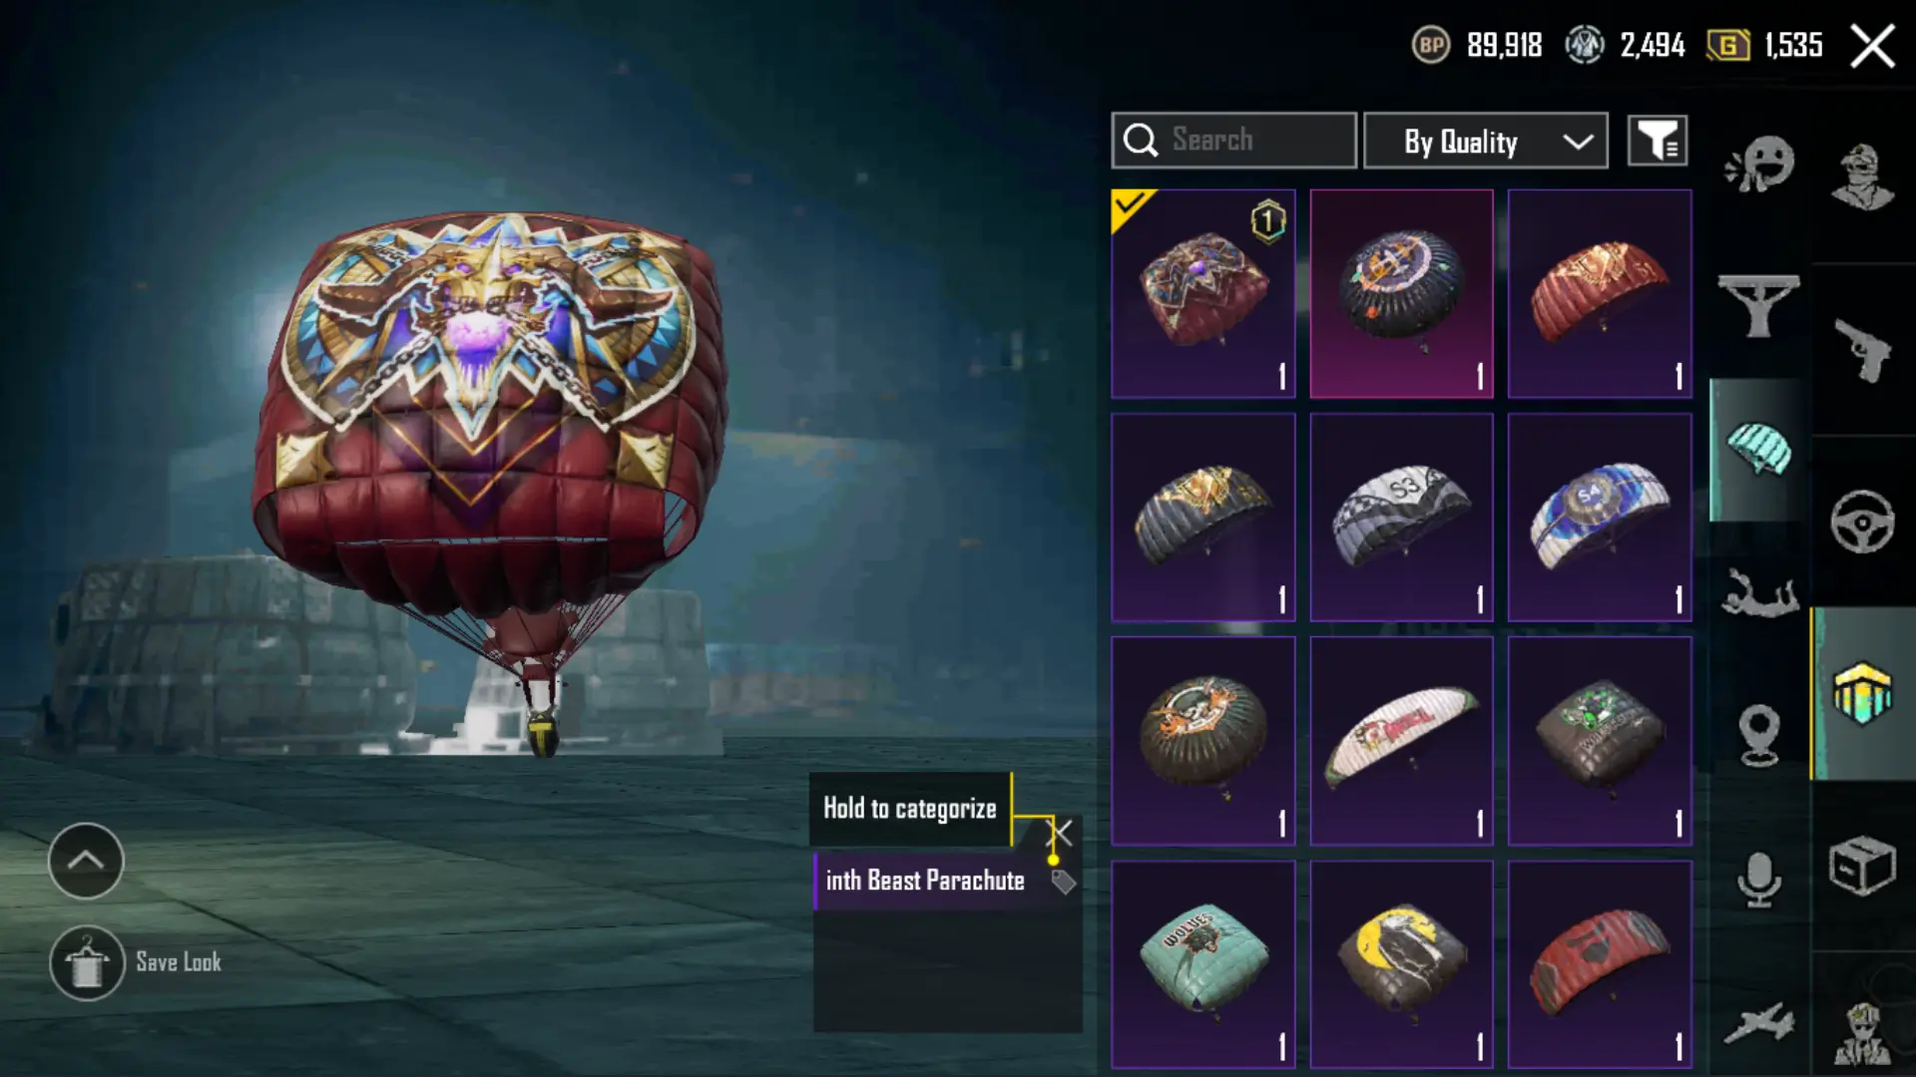Open the vehicle steering wheel category
This screenshot has width=1916, height=1077.
click(x=1862, y=521)
